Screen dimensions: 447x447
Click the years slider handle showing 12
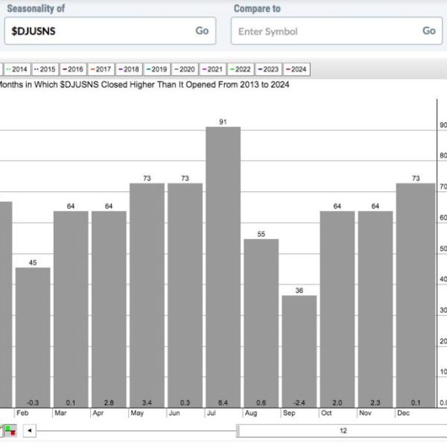click(342, 431)
